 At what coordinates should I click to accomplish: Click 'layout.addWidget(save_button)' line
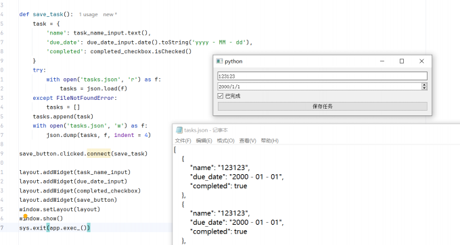[x=68, y=200]
